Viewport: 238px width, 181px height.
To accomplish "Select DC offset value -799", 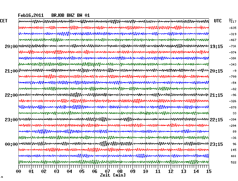I will point(233,77).
